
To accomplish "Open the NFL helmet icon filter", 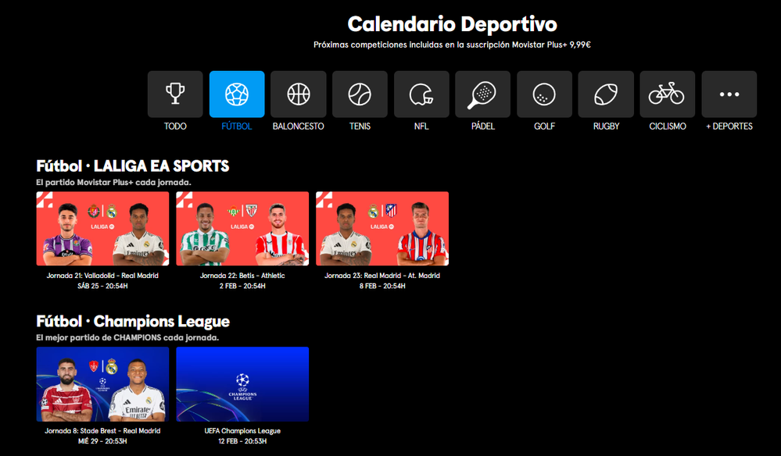I will 421,94.
